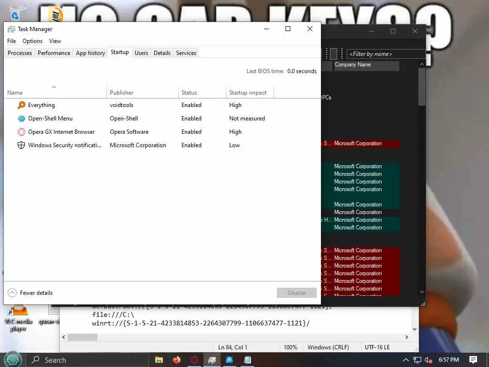Click the Disable button in Task Manager

point(297,293)
